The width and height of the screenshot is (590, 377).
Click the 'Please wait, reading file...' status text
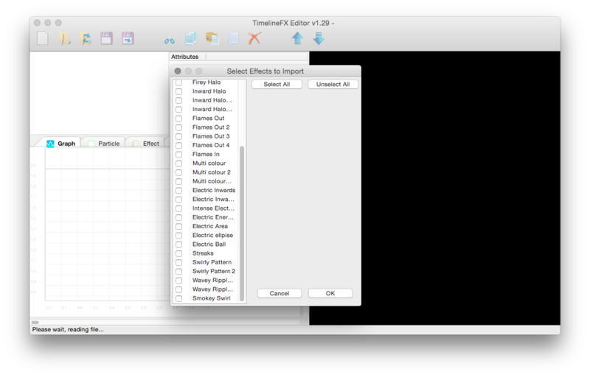(x=68, y=329)
